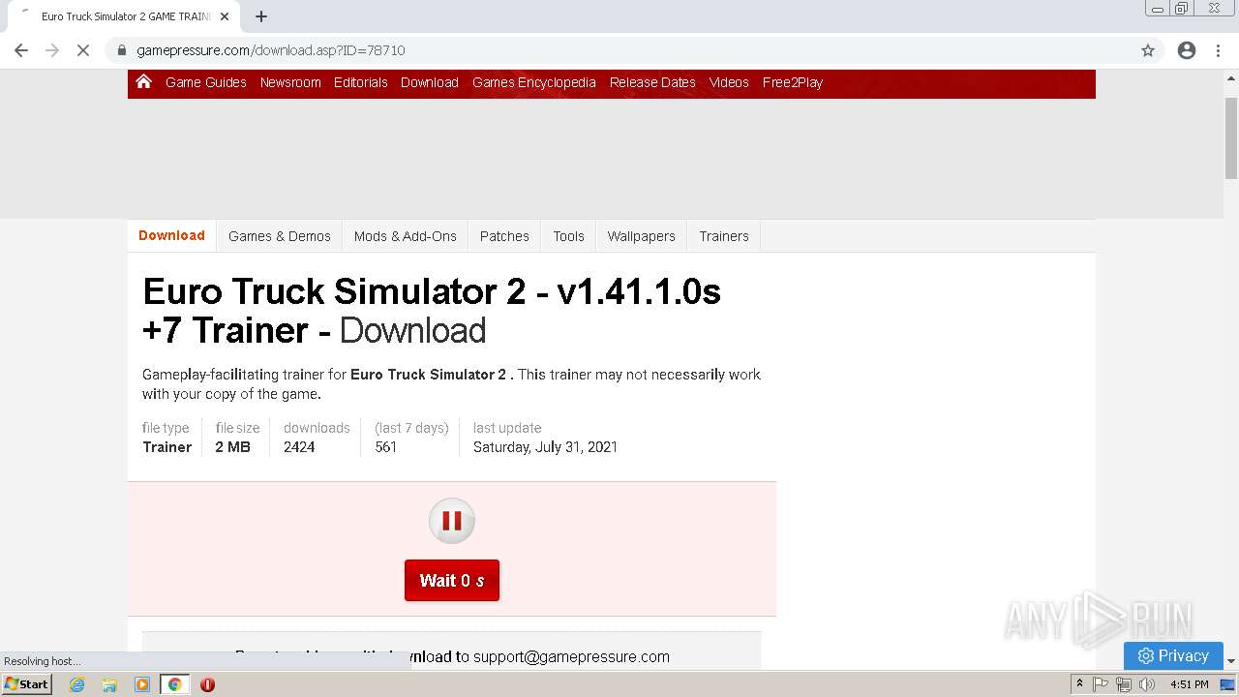Go back using browser back arrow
Screen dimensions: 1239x697
pyautogui.click(x=21, y=50)
